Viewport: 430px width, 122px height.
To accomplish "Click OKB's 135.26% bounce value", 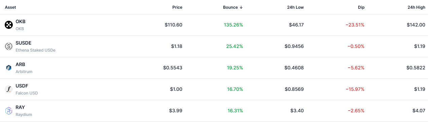I will (233, 25).
